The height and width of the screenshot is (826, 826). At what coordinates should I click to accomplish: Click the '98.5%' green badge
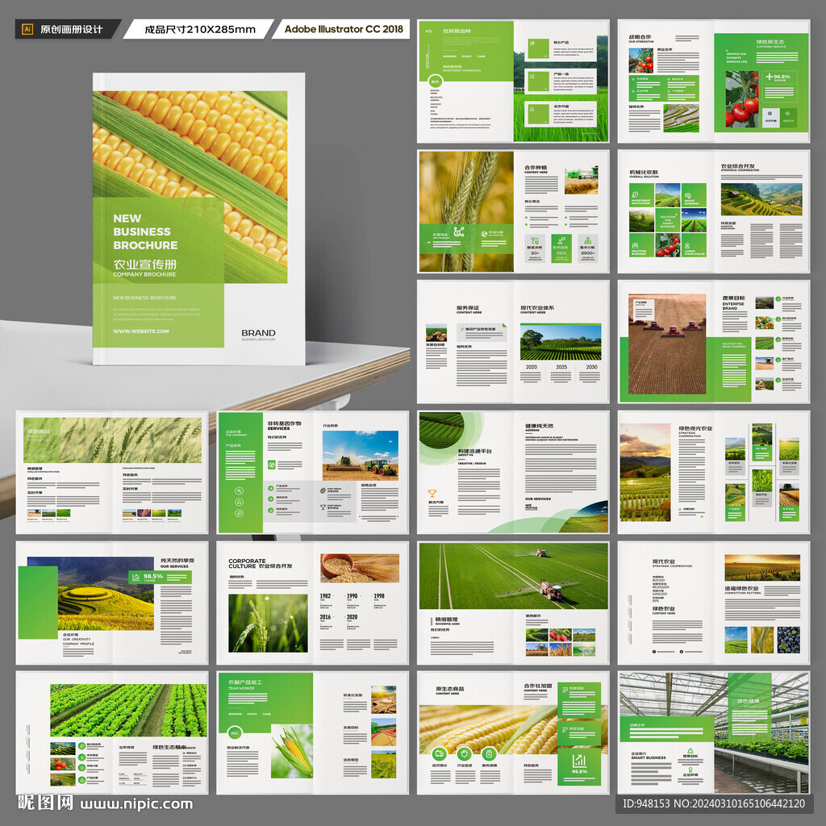coord(161,577)
